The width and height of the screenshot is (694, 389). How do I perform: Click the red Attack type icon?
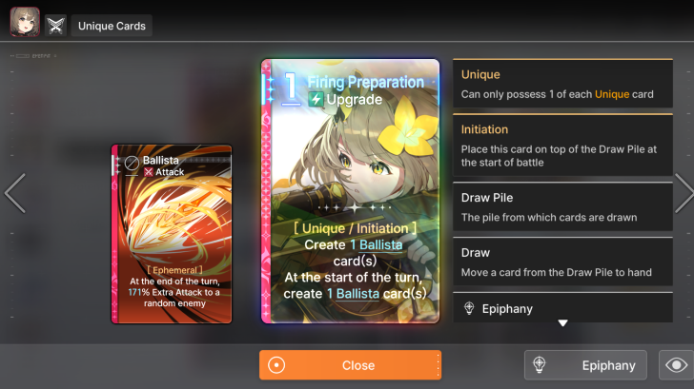pyautogui.click(x=149, y=172)
